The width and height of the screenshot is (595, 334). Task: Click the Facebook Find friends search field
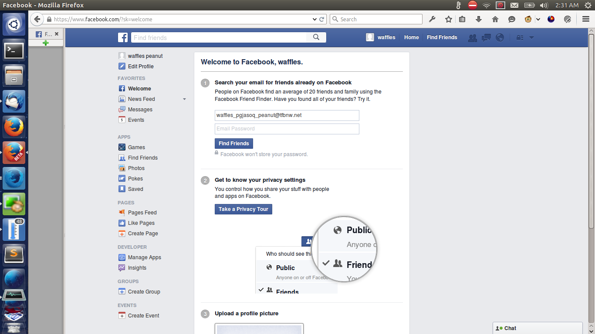219,37
